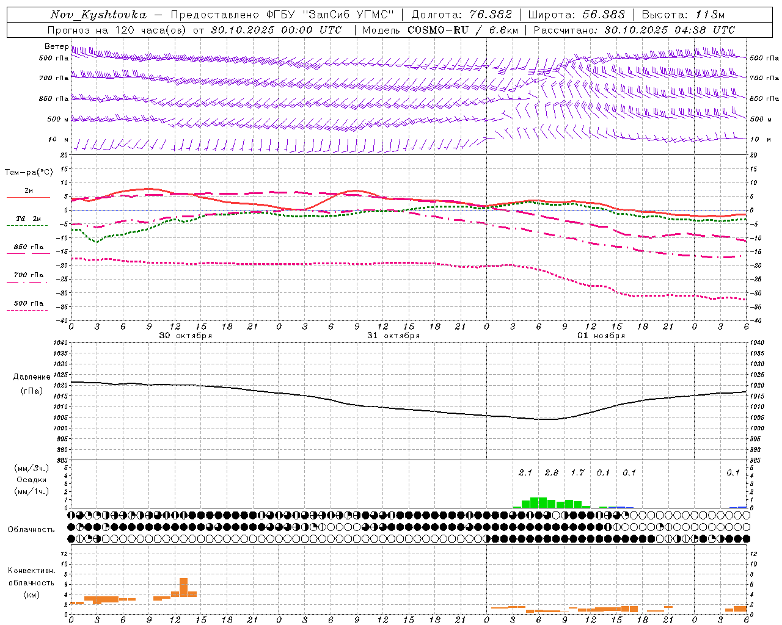Select the 'Осадки' precipitation label

pyautogui.click(x=32, y=480)
